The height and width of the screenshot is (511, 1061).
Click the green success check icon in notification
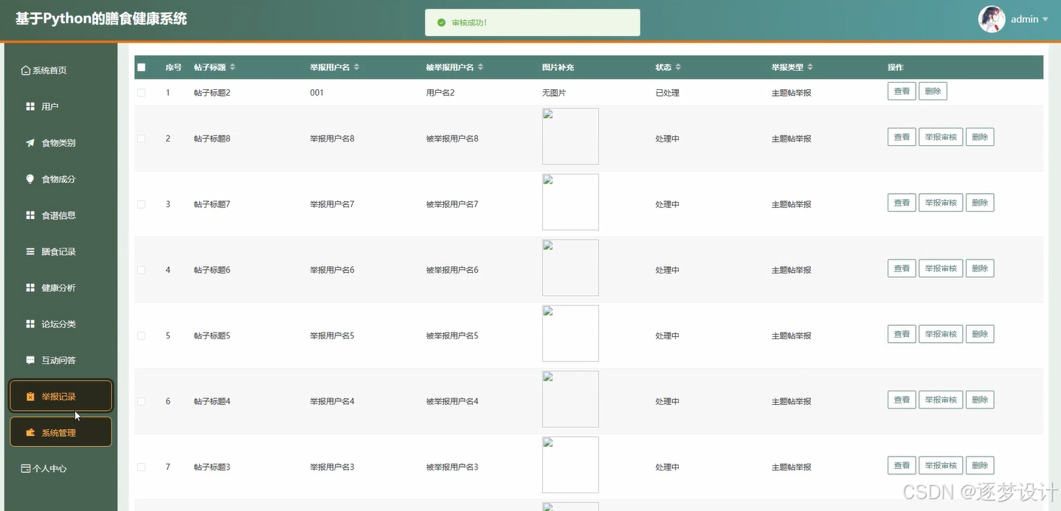(x=441, y=23)
